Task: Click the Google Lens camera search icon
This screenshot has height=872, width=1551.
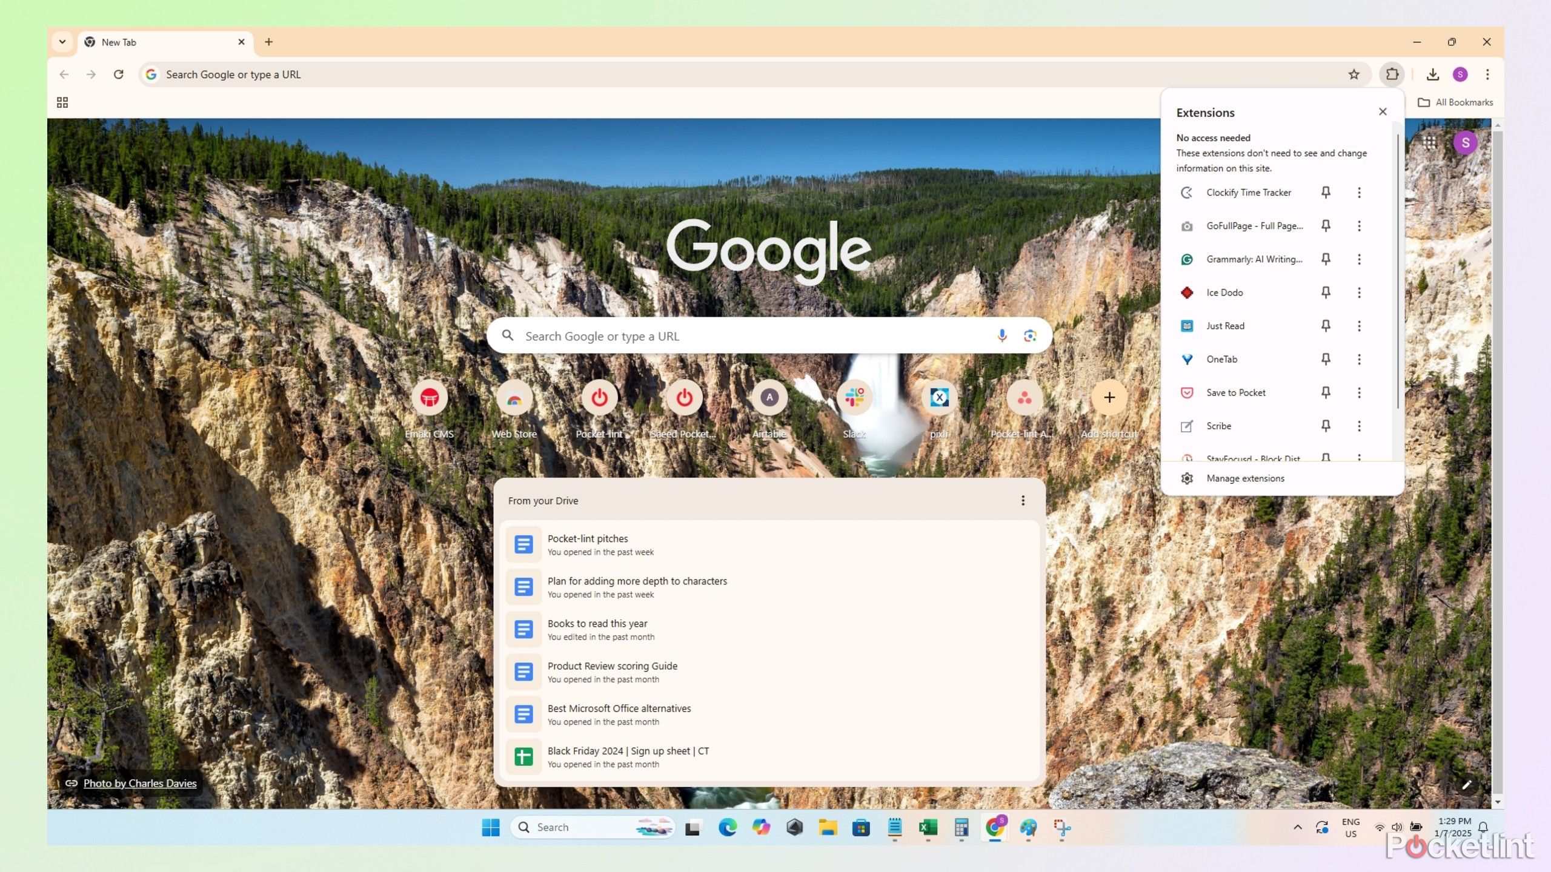Action: click(1029, 335)
